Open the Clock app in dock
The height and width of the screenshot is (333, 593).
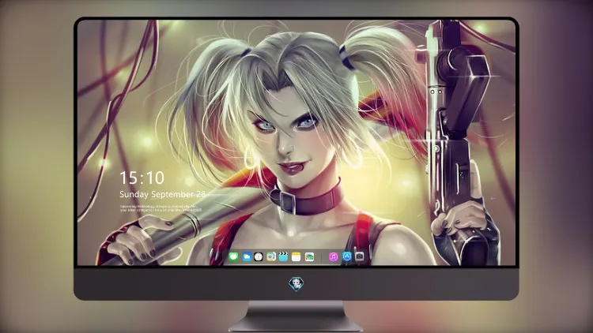(x=259, y=256)
